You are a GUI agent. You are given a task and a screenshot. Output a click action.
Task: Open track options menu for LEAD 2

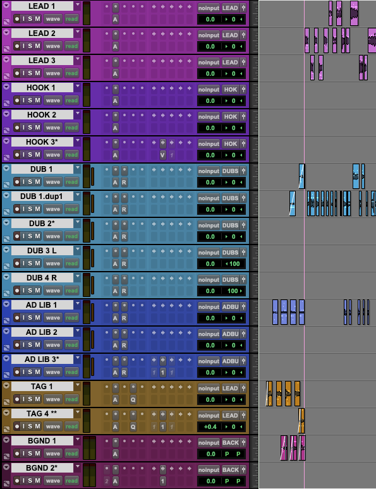[6, 33]
